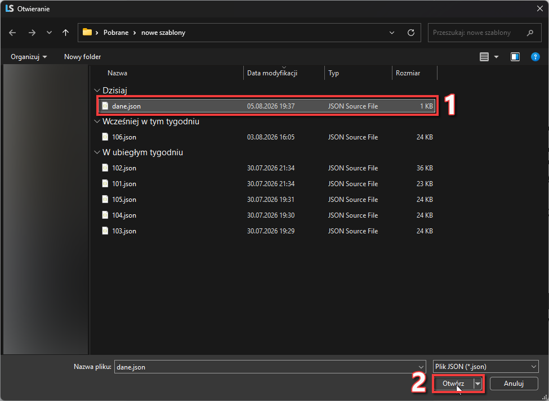Screen dimensions: 549x401
Task: Go back using the left arrow
Action: (12, 33)
